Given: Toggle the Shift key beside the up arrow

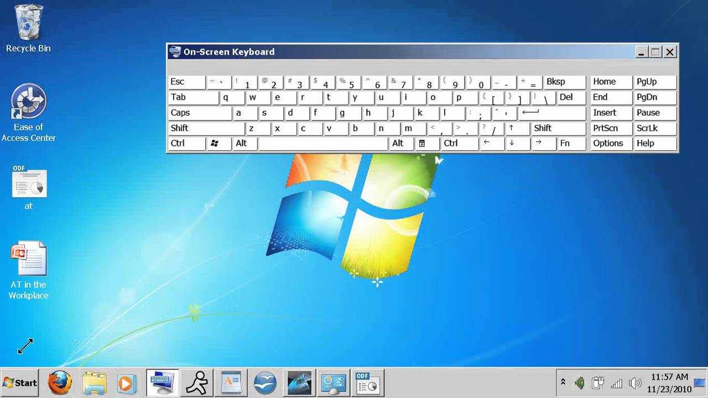Looking at the screenshot, I should [558, 128].
